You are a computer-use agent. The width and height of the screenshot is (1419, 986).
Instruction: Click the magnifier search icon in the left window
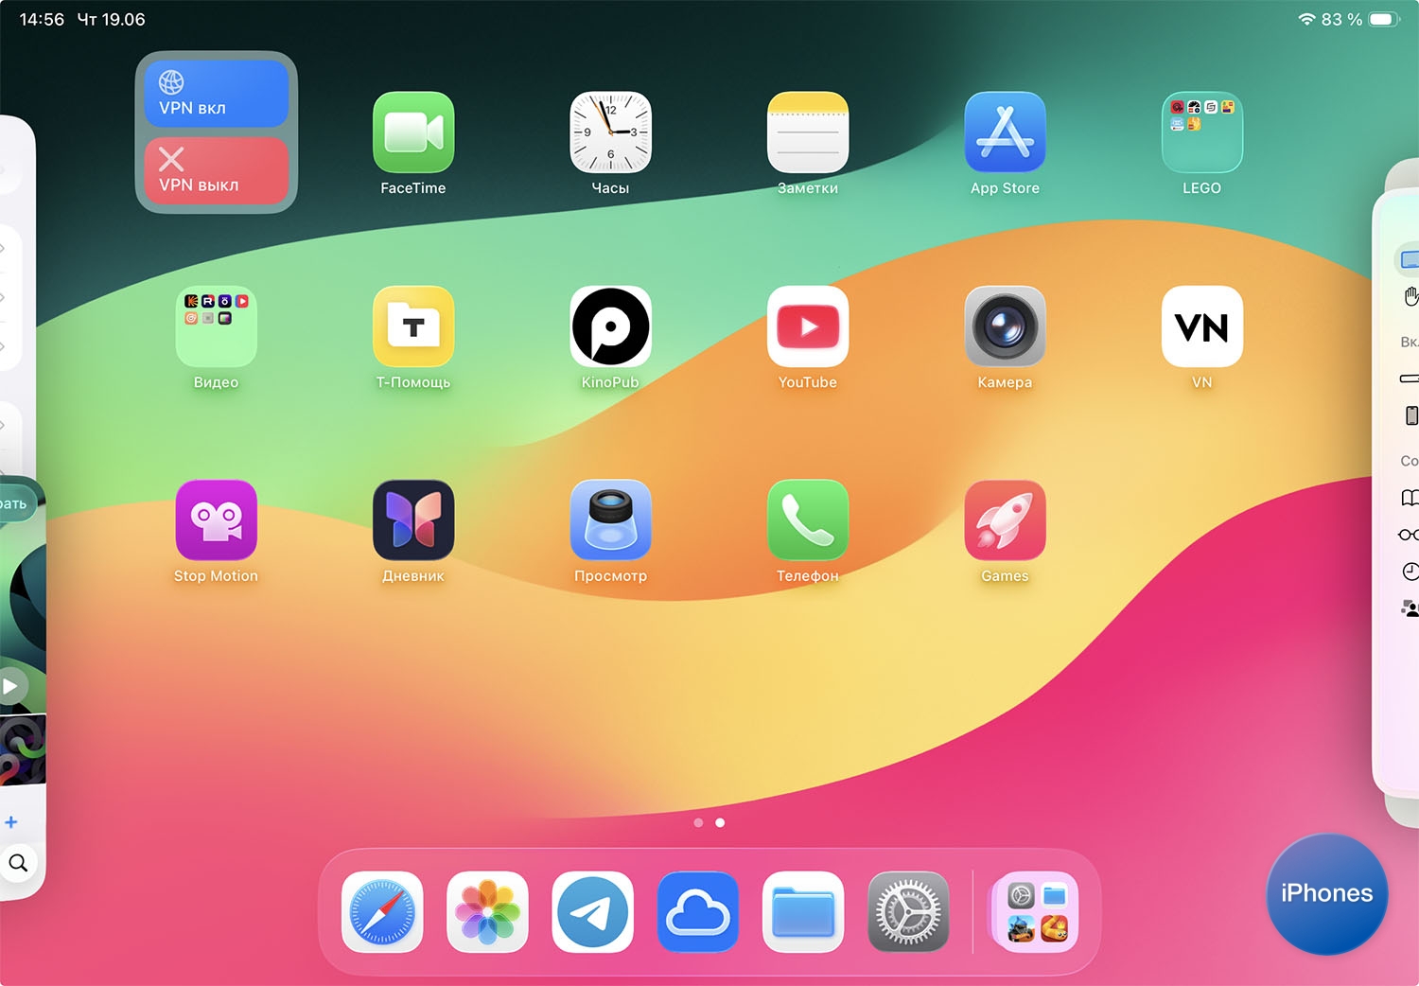coord(18,863)
